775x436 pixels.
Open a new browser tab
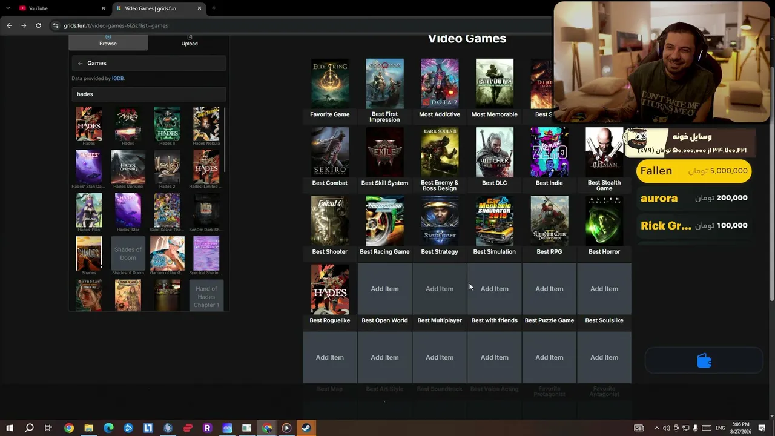pyautogui.click(x=214, y=8)
